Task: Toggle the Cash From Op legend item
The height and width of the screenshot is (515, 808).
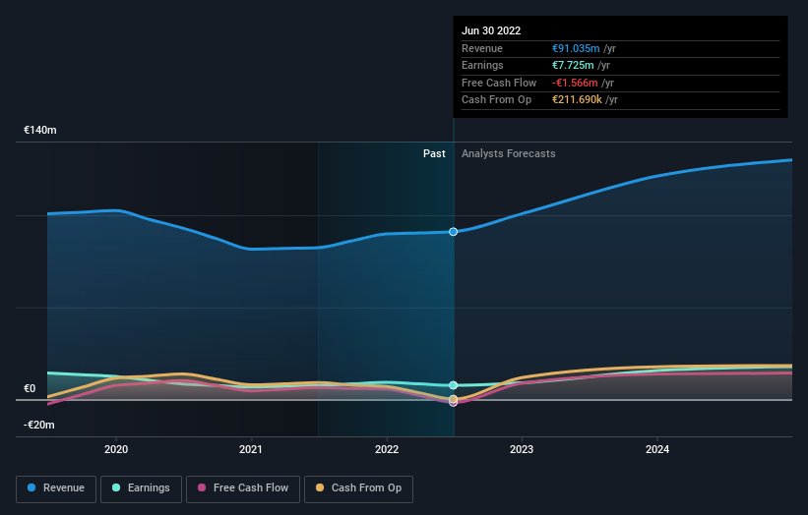Action: coord(358,488)
